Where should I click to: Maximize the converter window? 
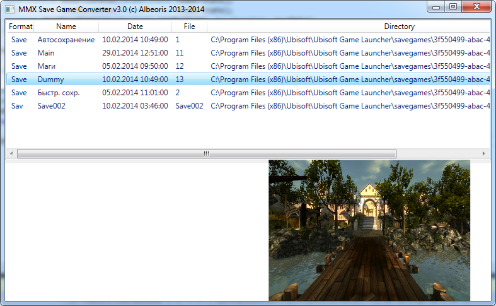pos(453,7)
